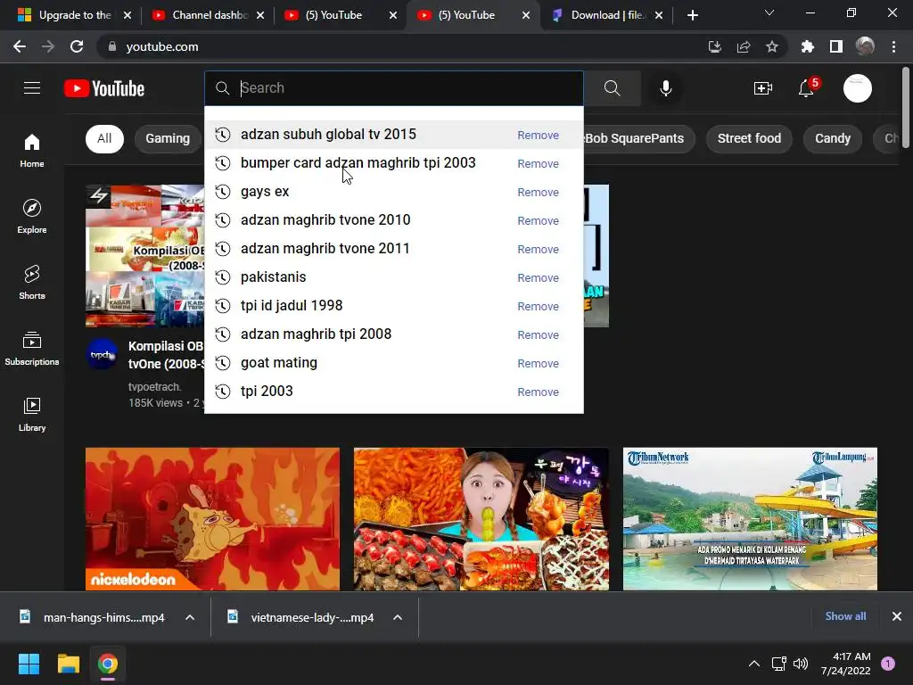This screenshot has width=913, height=685.
Task: Open Shorts in sidebar
Action: coord(32,282)
